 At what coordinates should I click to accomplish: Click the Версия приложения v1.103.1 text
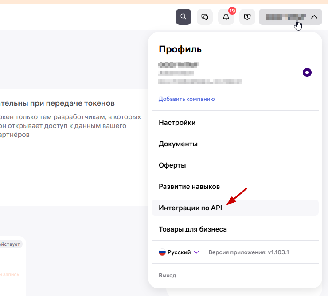pos(249,252)
